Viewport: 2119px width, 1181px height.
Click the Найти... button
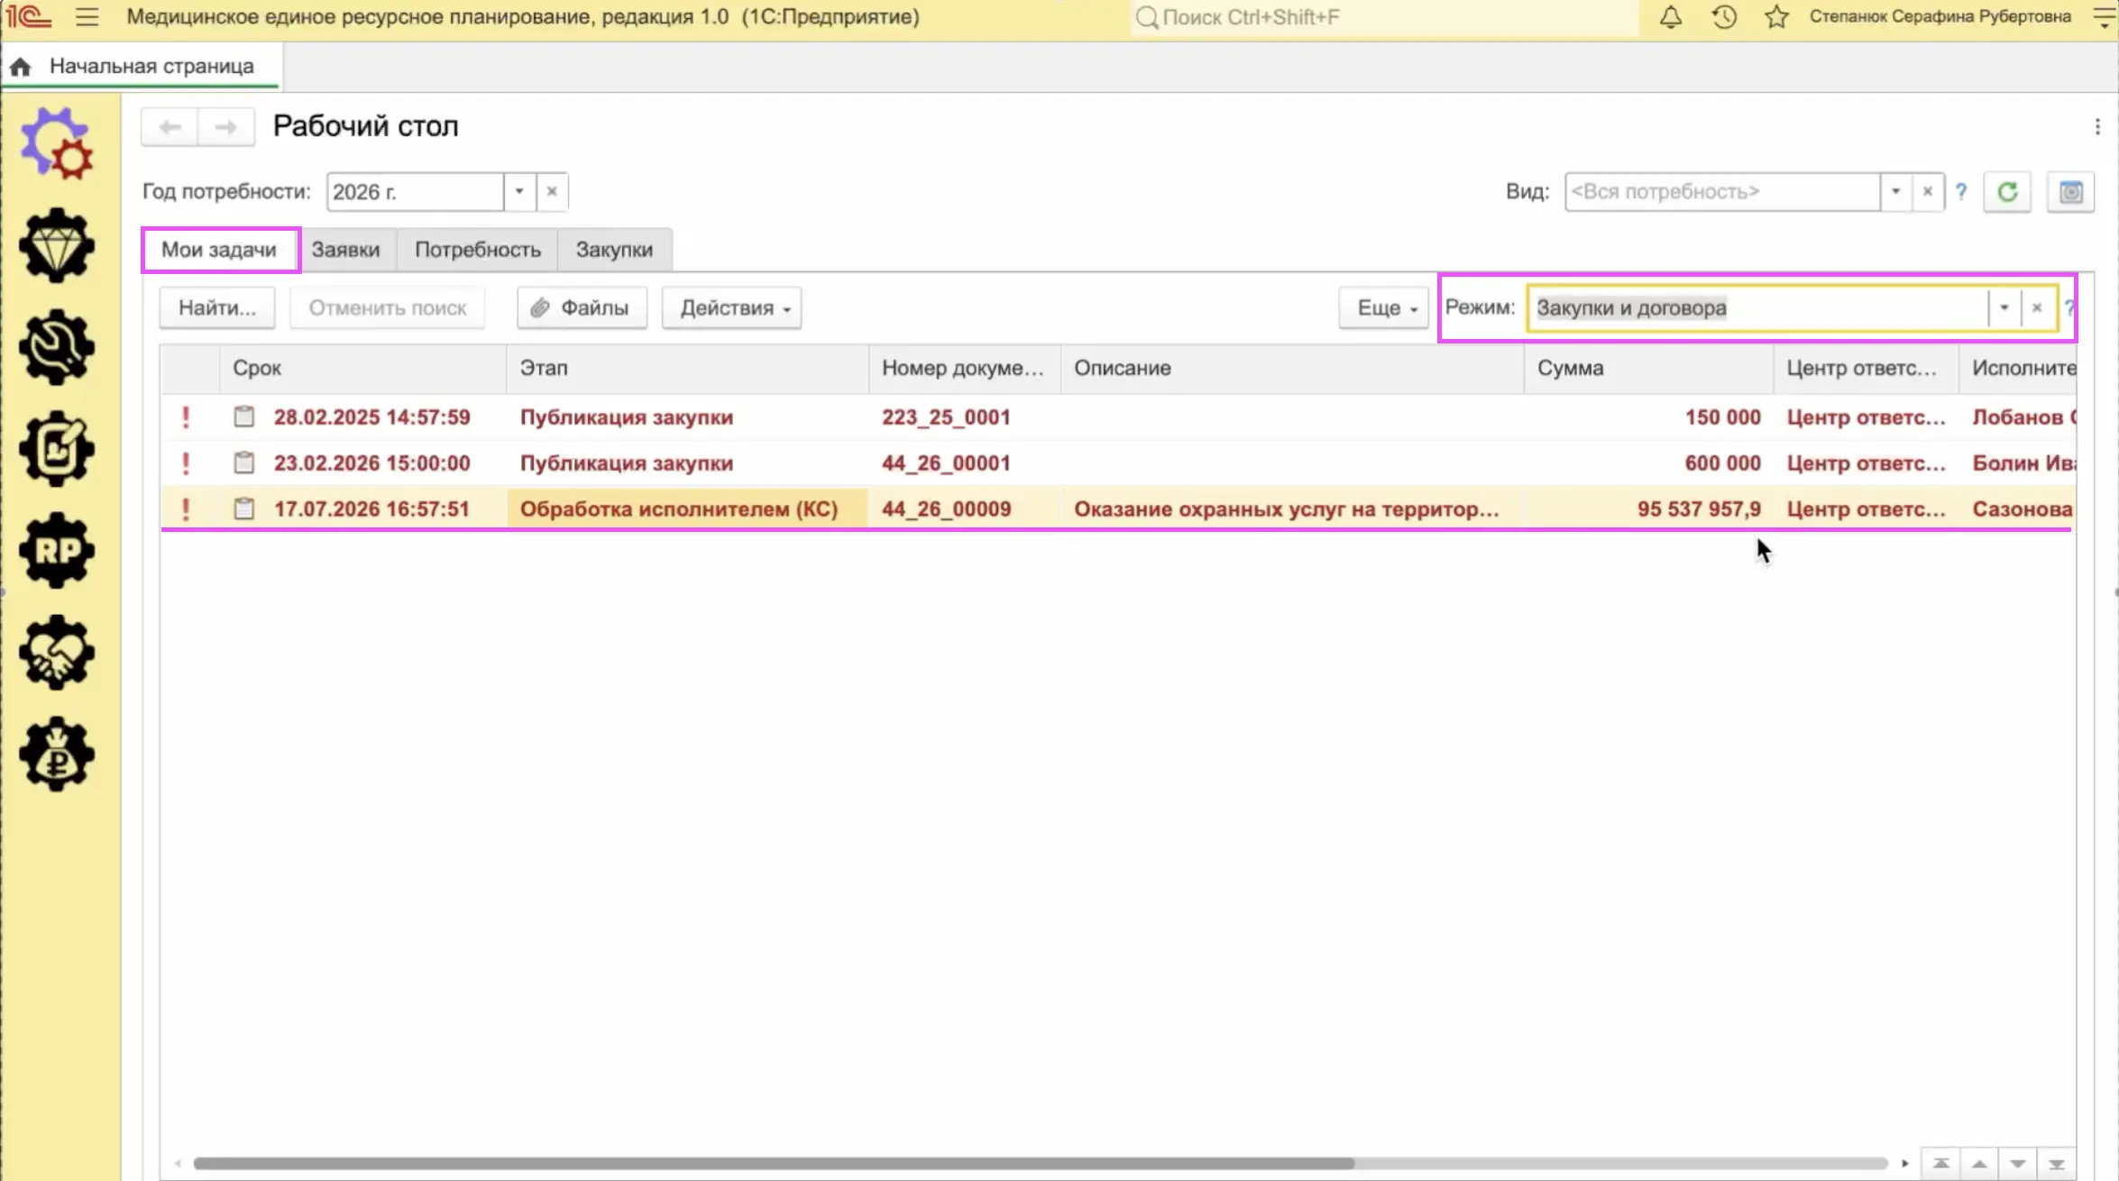pos(217,307)
